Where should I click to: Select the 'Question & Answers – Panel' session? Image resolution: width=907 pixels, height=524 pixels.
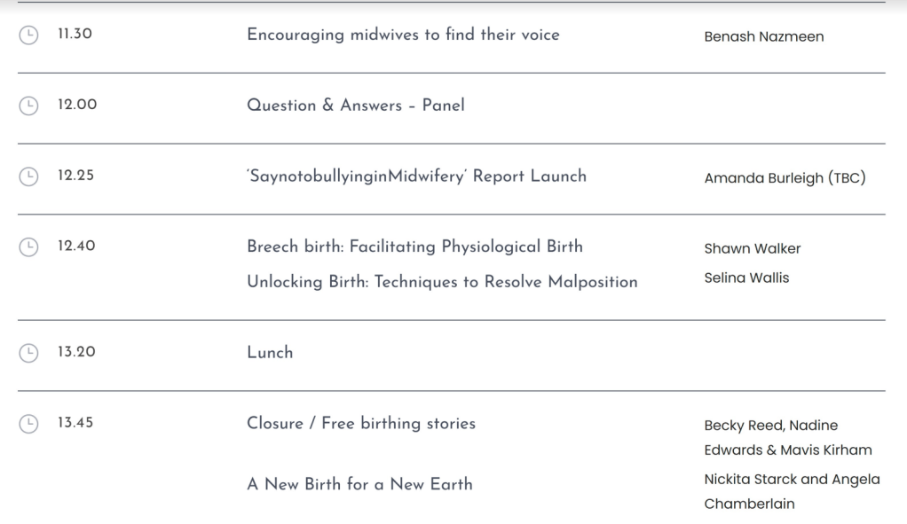(355, 105)
